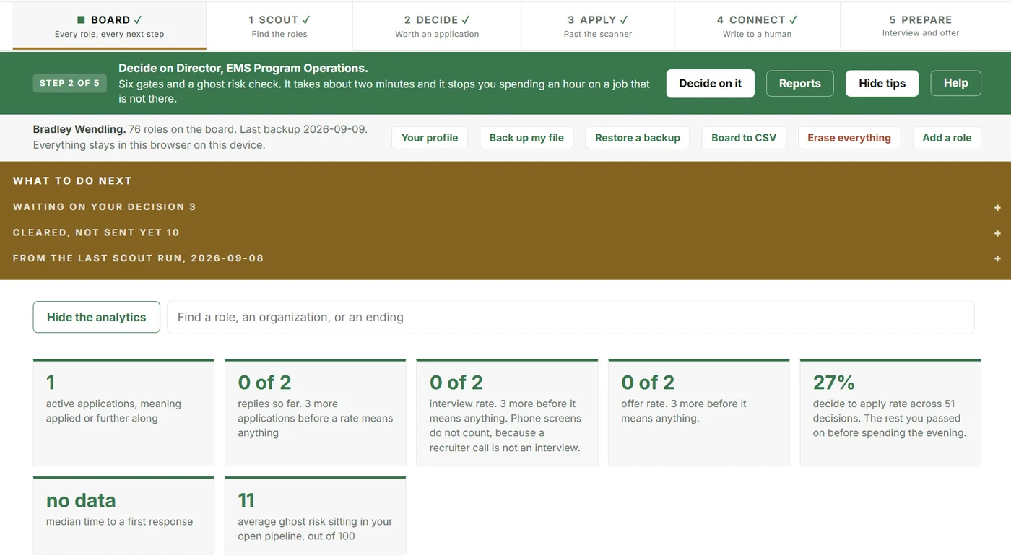Toggle Hide the analytics
Image resolution: width=1011 pixels, height=558 pixels.
pos(97,317)
